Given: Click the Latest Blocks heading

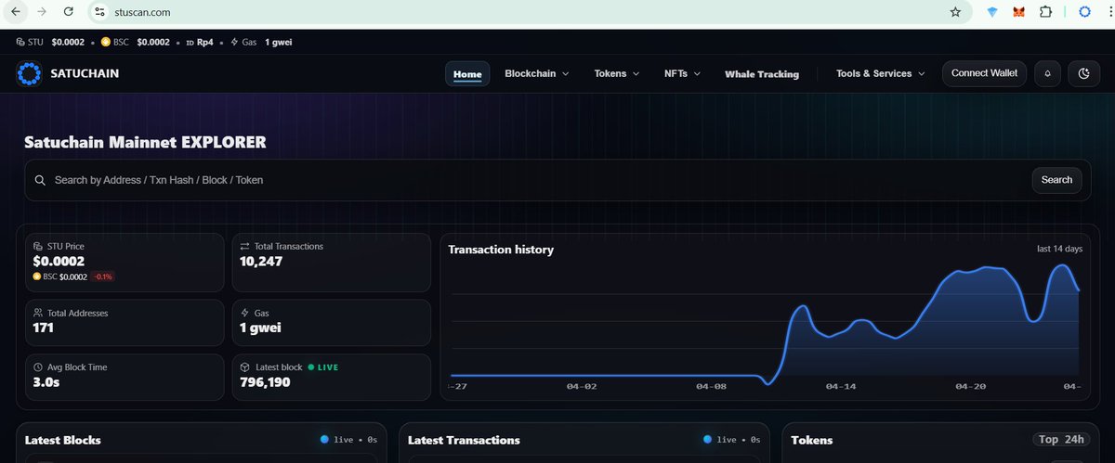Looking at the screenshot, I should 63,440.
